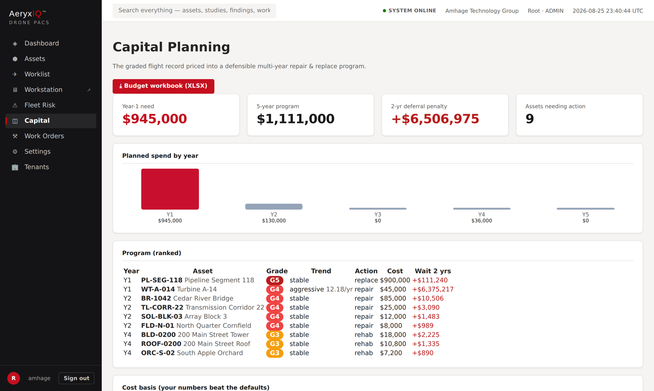Go to Assets section
This screenshot has width=654, height=391.
click(51, 59)
